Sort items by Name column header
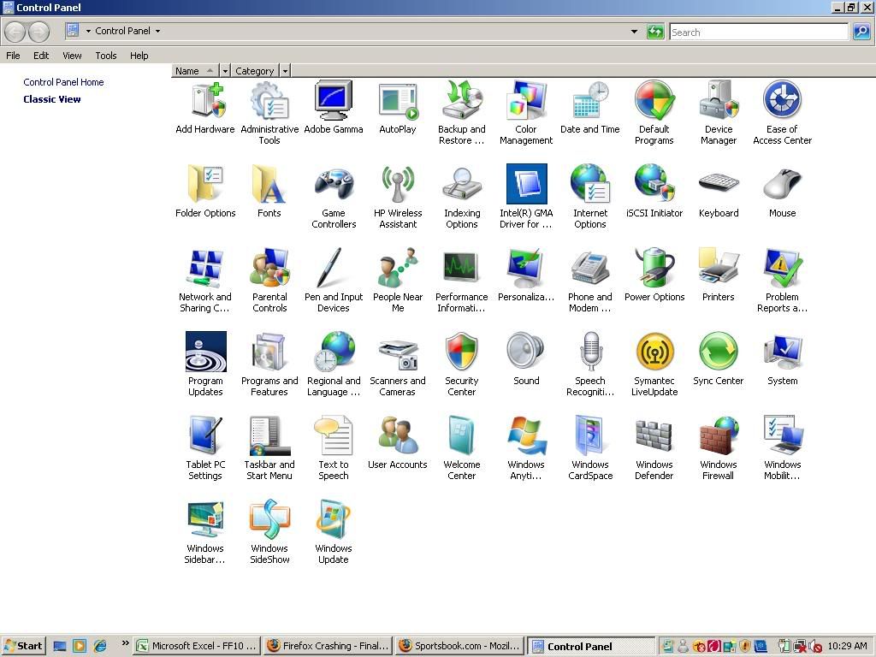 click(196, 71)
